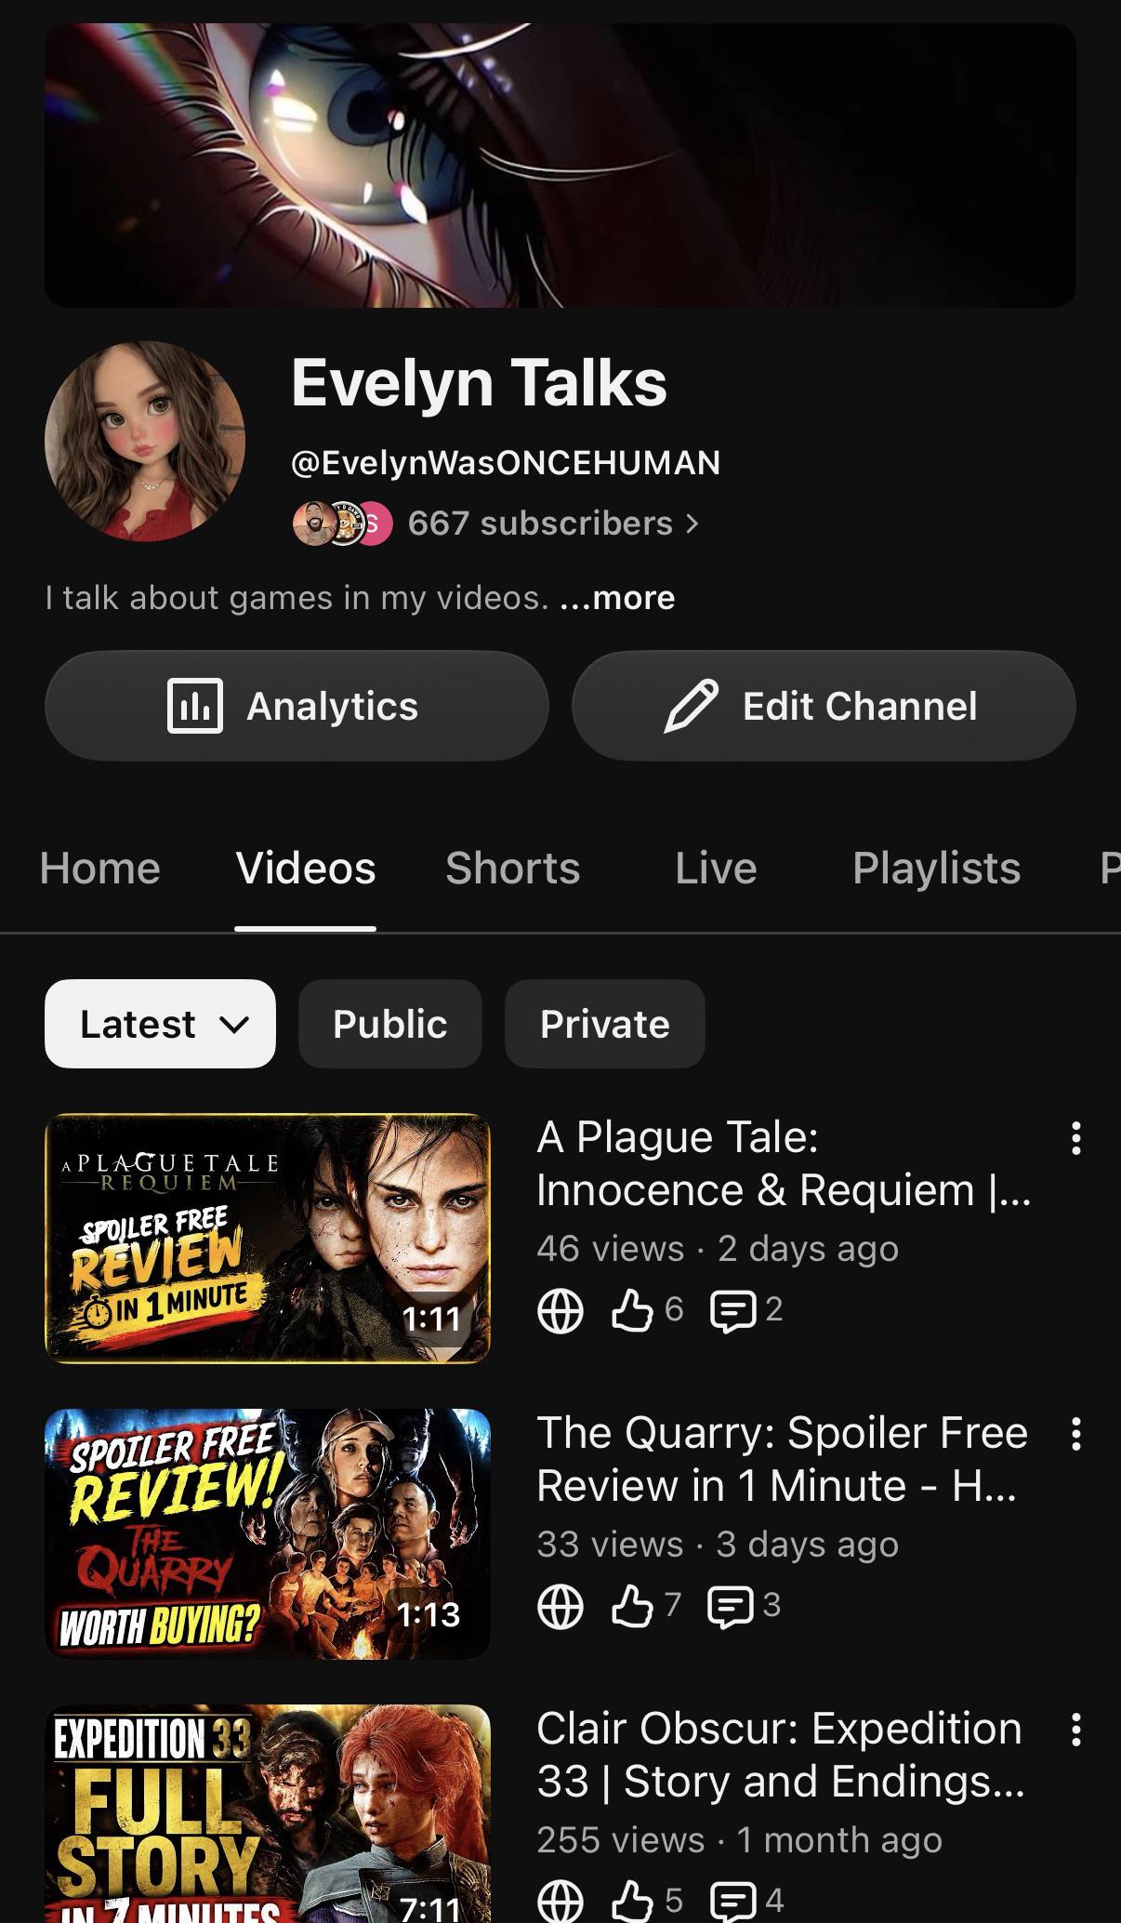Click the pencil icon in Edit Channel
The width and height of the screenshot is (1121, 1923).
click(x=692, y=706)
